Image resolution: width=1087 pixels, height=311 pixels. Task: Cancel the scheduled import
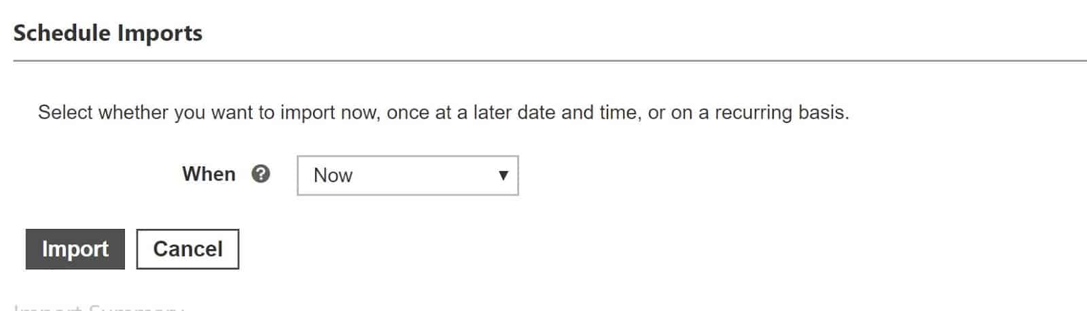pyautogui.click(x=188, y=249)
